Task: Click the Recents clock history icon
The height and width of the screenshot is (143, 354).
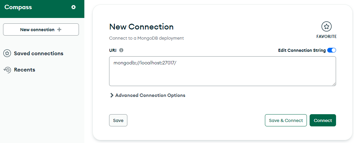Action: [7, 70]
